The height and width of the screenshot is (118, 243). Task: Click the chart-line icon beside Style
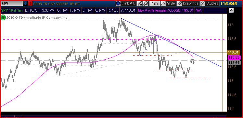click(163, 3)
